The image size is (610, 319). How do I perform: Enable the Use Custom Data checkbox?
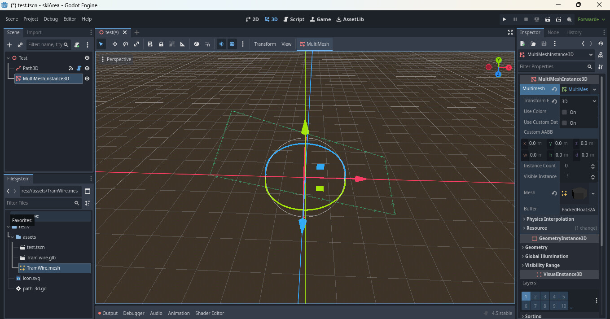[x=564, y=123]
